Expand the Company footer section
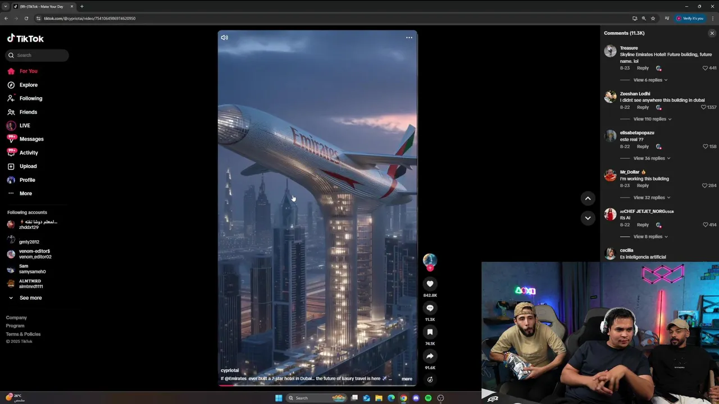This screenshot has height=404, width=719. click(16, 318)
